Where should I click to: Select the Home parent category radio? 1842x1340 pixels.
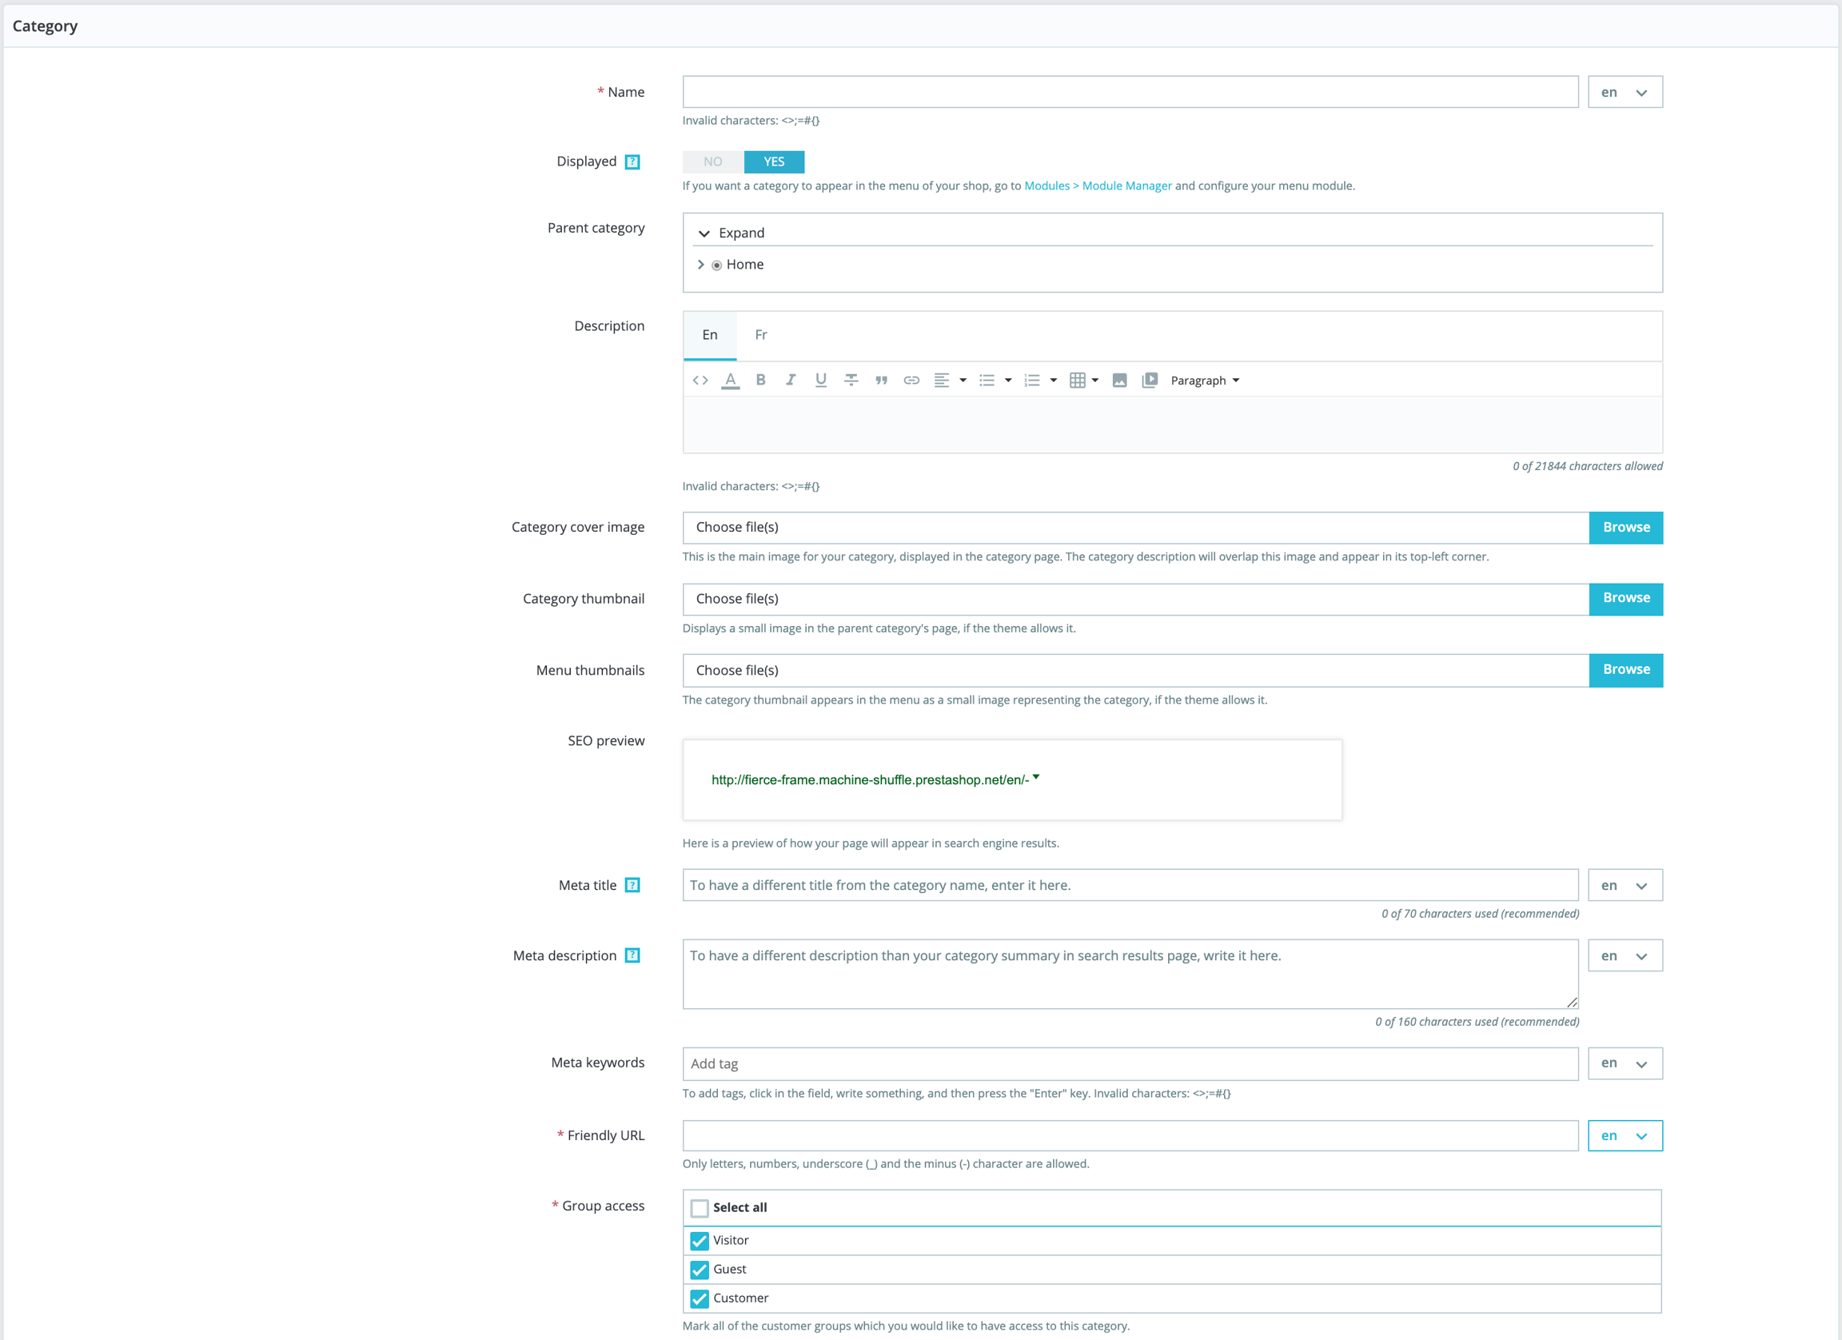click(716, 265)
